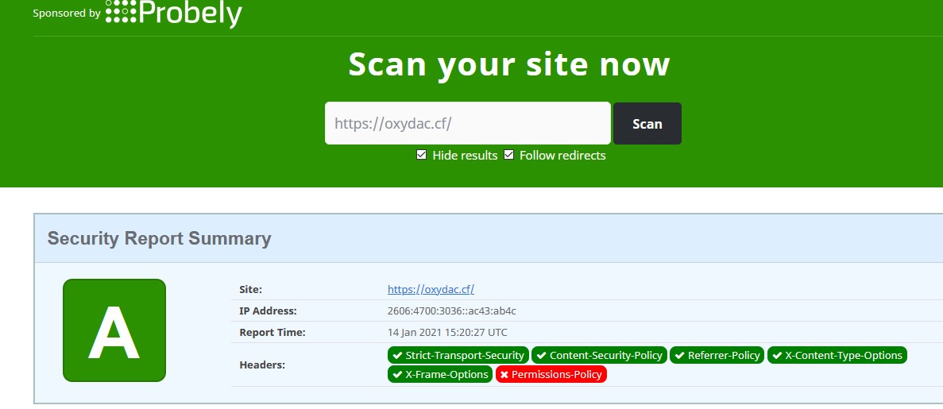Click the Headers: row label
943x409 pixels.
[x=261, y=365]
